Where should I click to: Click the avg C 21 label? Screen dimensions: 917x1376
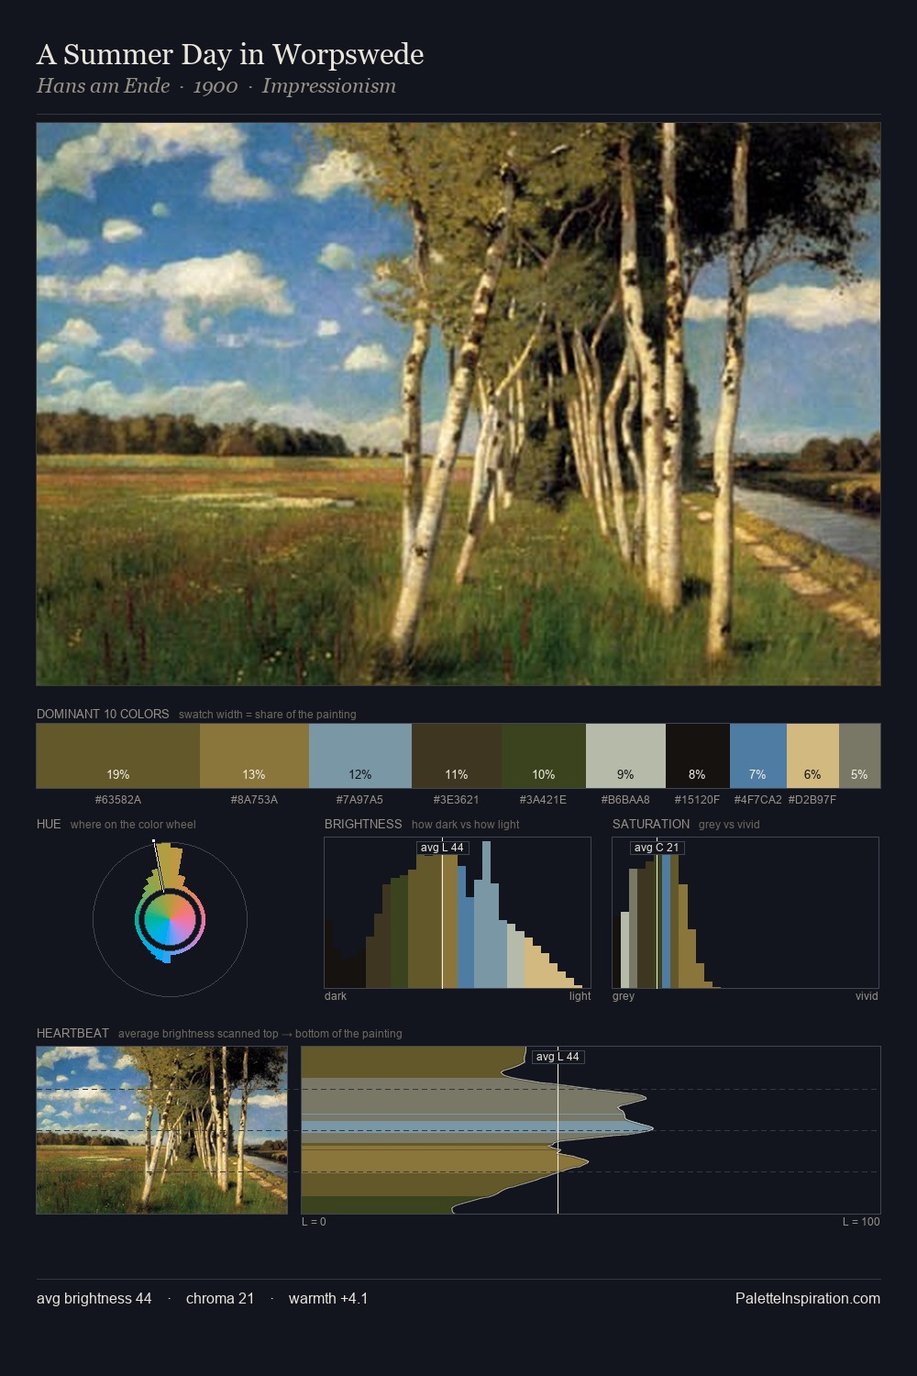(x=657, y=848)
